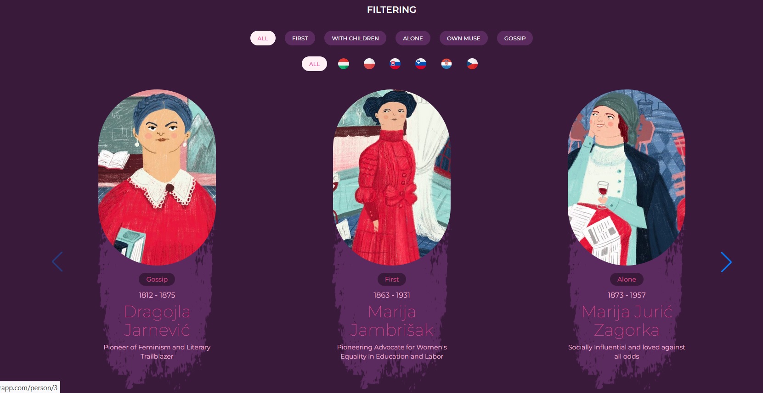Filter by the Hungarian flag icon
763x393 pixels.
344,64
